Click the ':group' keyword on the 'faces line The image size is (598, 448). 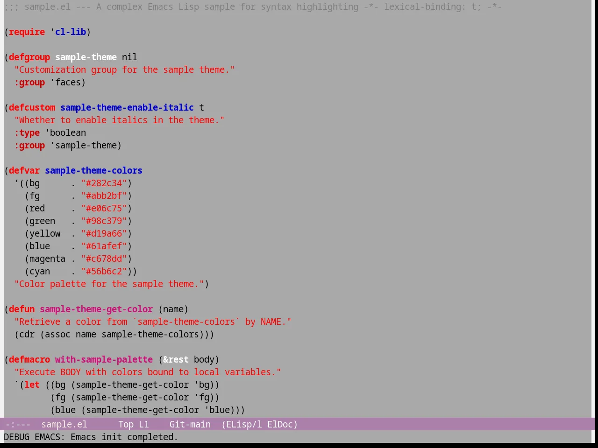(29, 82)
